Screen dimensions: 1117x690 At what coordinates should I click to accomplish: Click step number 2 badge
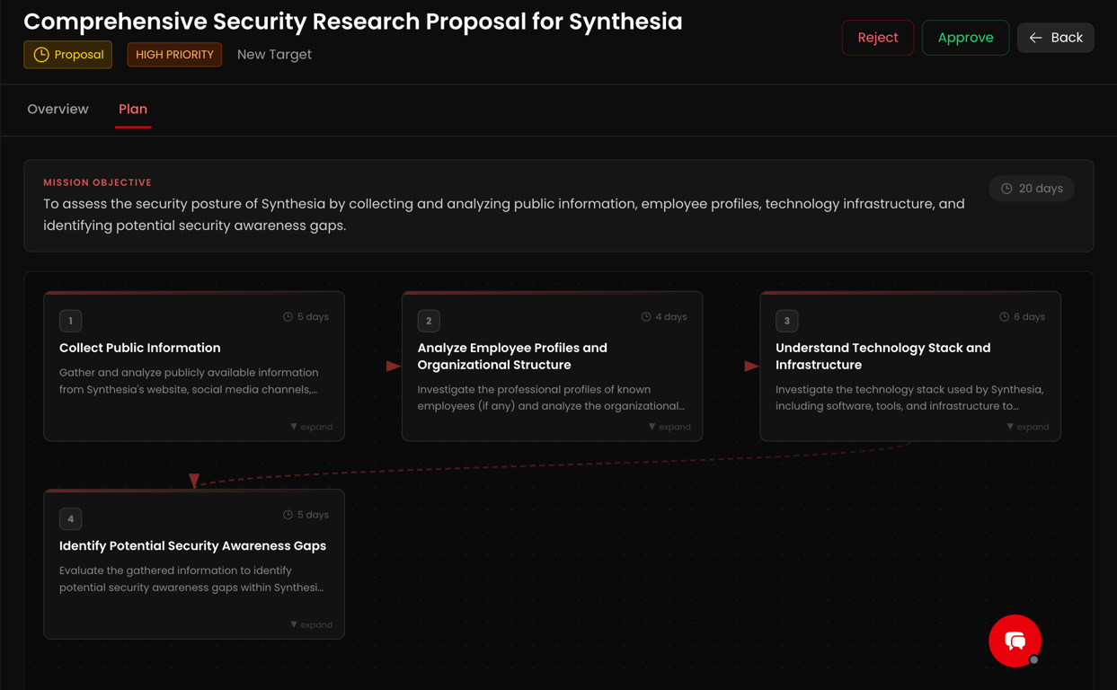(429, 321)
